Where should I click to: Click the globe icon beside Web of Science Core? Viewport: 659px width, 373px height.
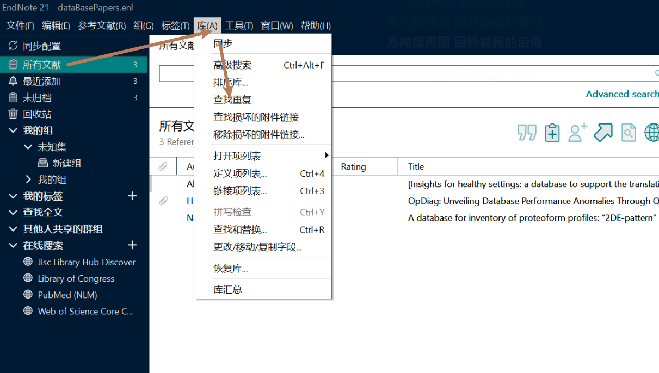click(x=28, y=311)
